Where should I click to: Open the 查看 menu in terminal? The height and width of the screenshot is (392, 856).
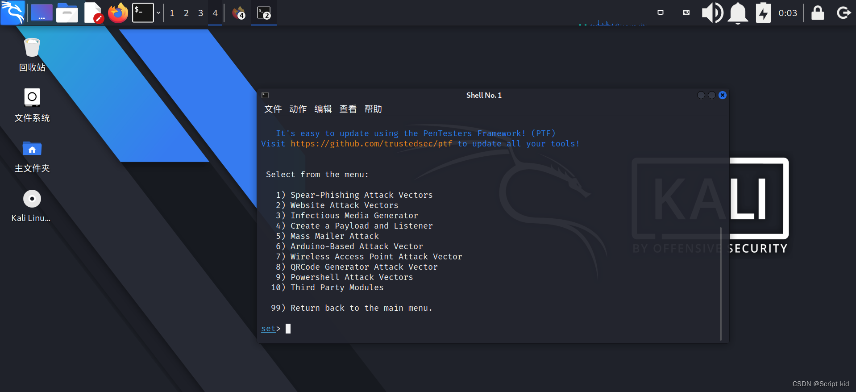click(x=348, y=109)
